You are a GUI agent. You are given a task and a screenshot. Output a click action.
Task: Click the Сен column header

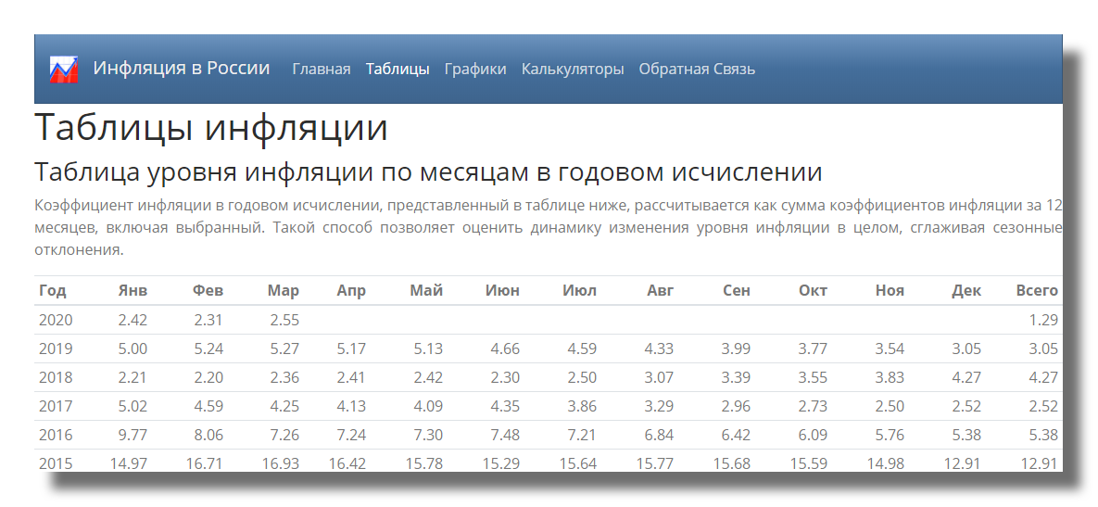pyautogui.click(x=737, y=291)
